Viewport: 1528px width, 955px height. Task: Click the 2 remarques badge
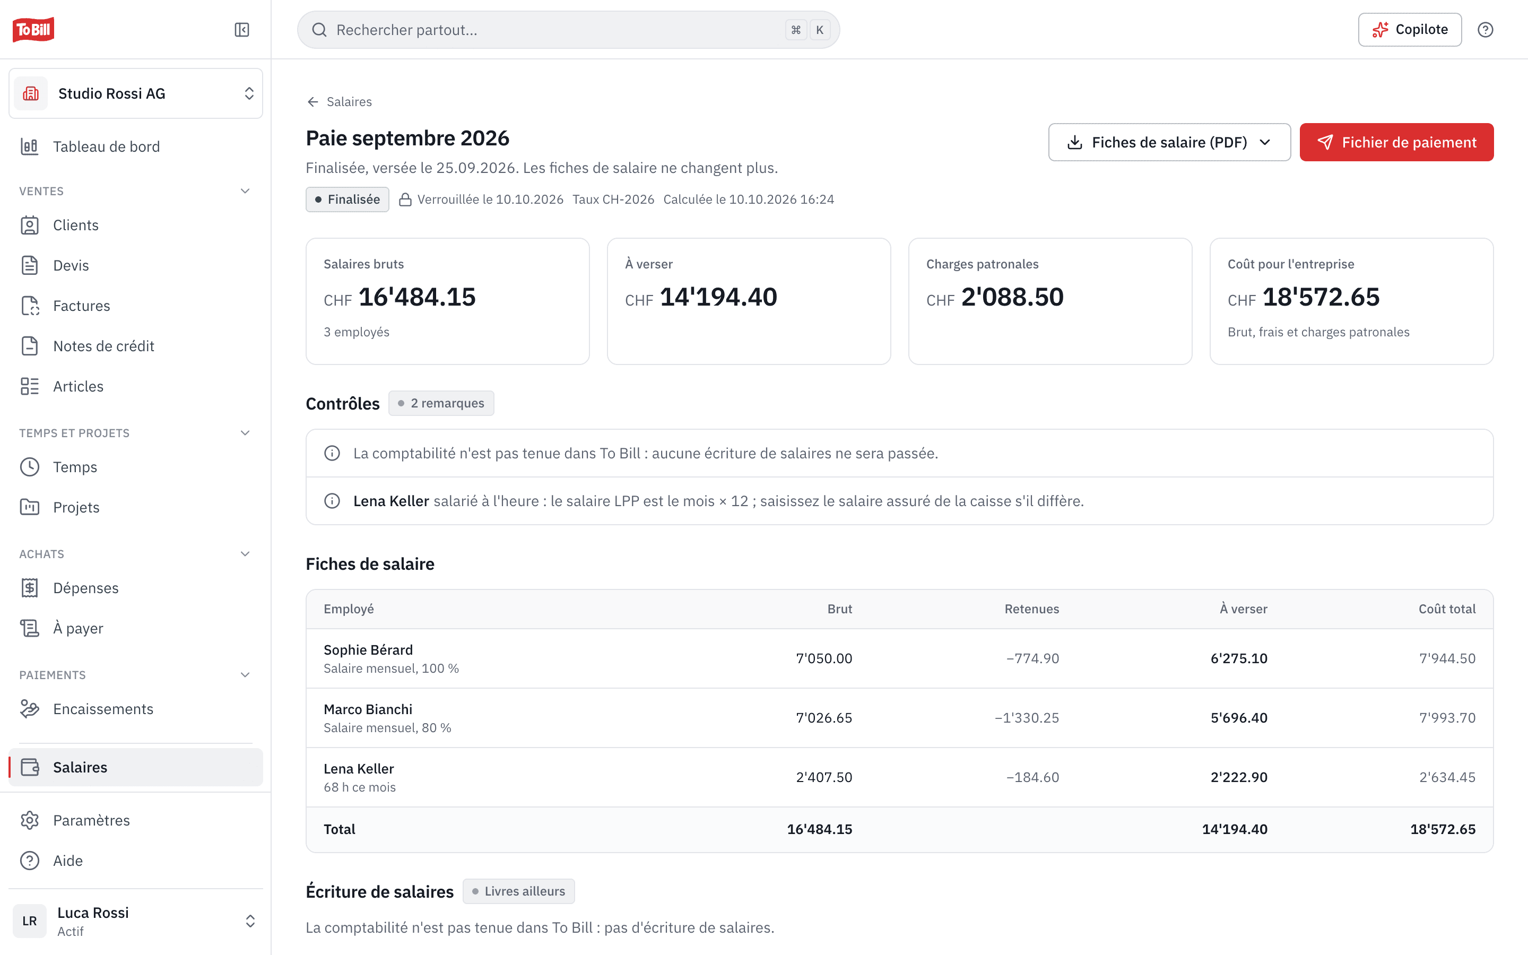tap(441, 403)
